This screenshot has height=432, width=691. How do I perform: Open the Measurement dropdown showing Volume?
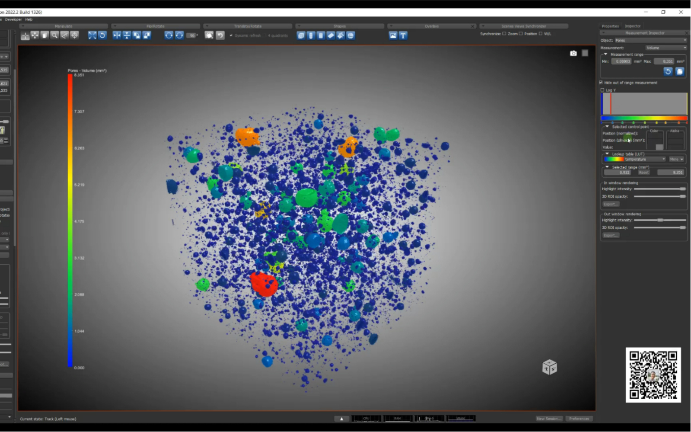[666, 48]
